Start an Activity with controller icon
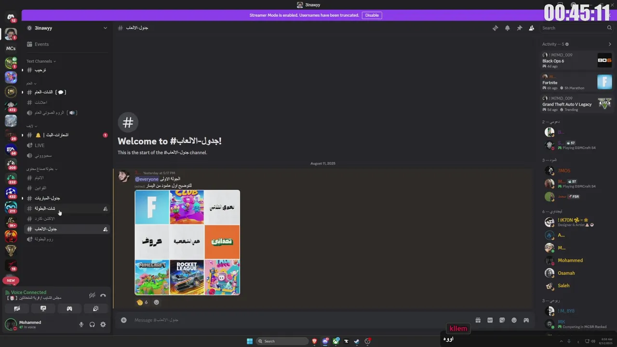 click(x=69, y=308)
